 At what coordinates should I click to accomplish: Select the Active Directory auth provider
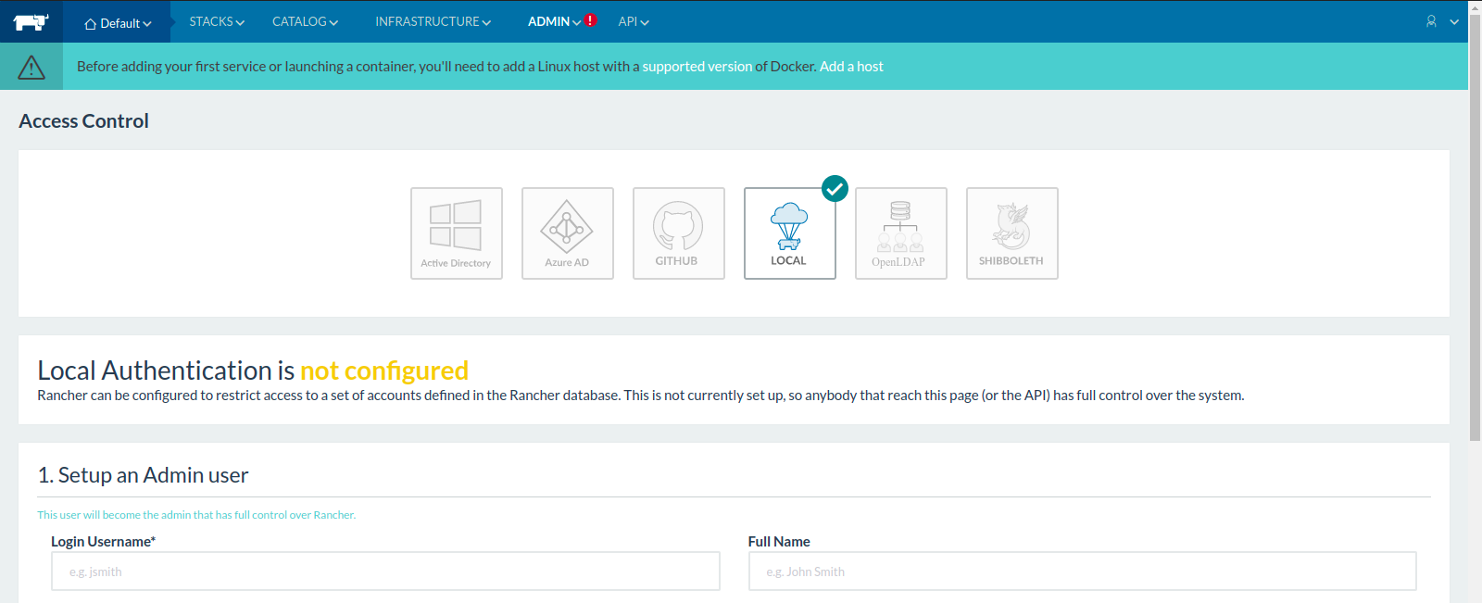click(457, 233)
